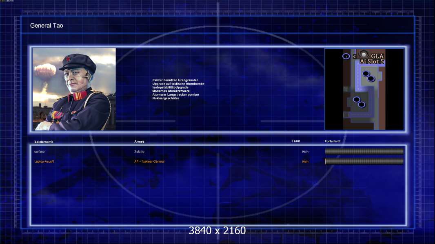Click the 'Armee' column header
Viewport: 435px width, 244px height.
[x=139, y=142]
